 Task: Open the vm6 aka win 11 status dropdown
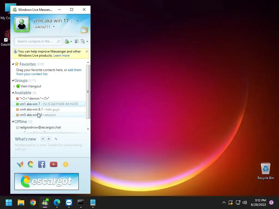point(77,21)
